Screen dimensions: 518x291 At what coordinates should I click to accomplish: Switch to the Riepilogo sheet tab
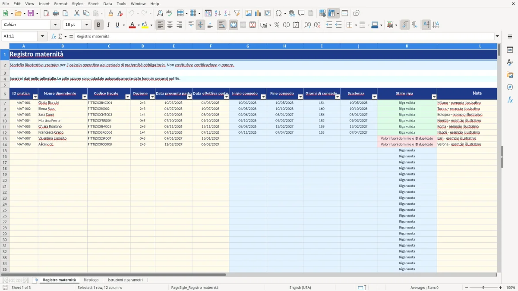click(x=91, y=280)
